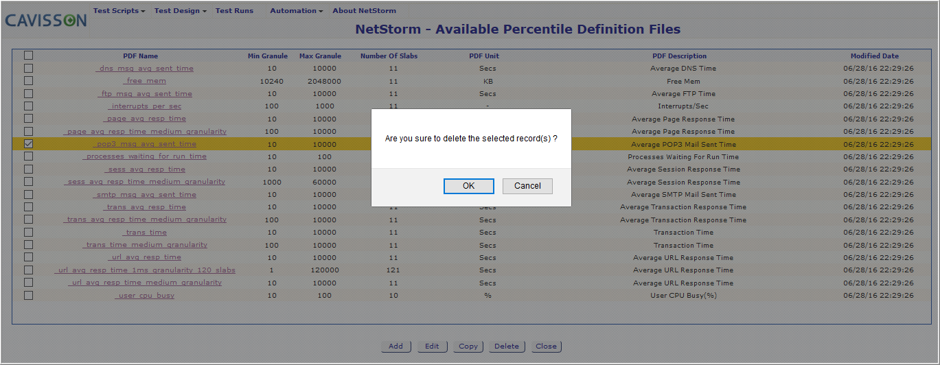The height and width of the screenshot is (365, 940).
Task: Click the Copy button
Action: pyautogui.click(x=468, y=346)
